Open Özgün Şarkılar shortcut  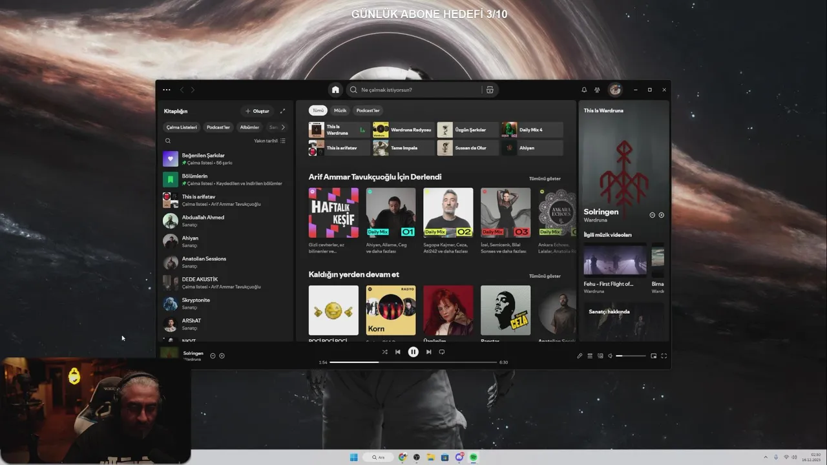coord(468,130)
